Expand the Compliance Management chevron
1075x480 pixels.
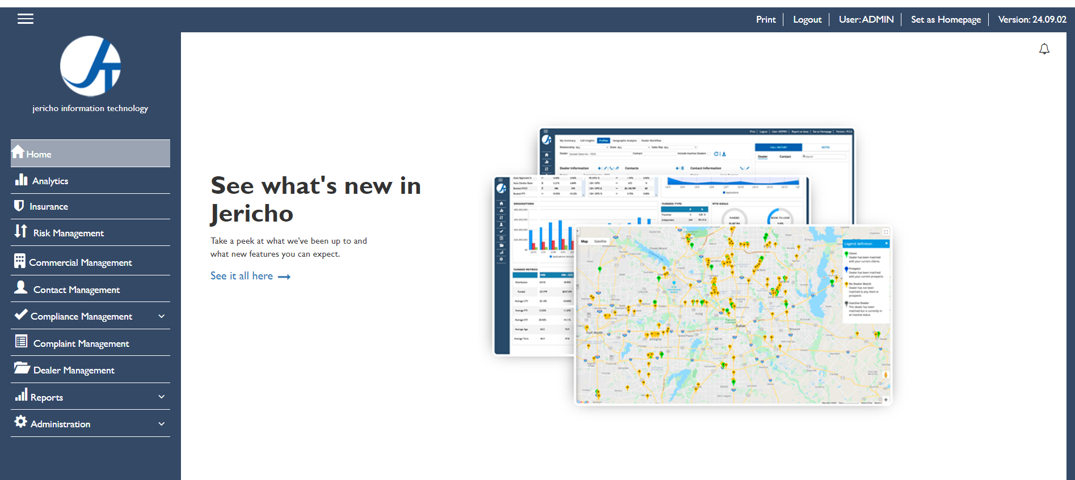pyautogui.click(x=162, y=316)
